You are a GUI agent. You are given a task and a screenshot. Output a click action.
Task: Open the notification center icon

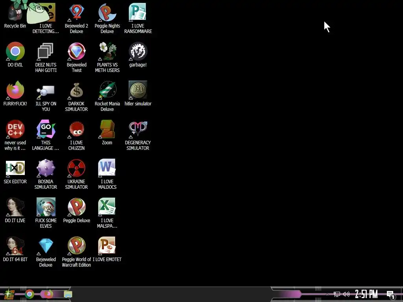(391, 295)
